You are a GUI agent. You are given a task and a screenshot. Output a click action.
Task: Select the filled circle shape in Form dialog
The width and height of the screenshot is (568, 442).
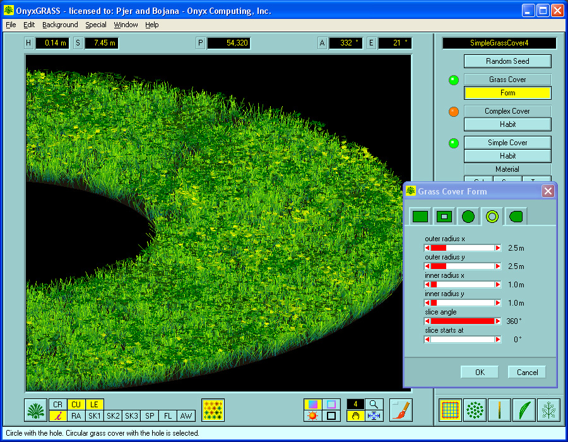[468, 216]
